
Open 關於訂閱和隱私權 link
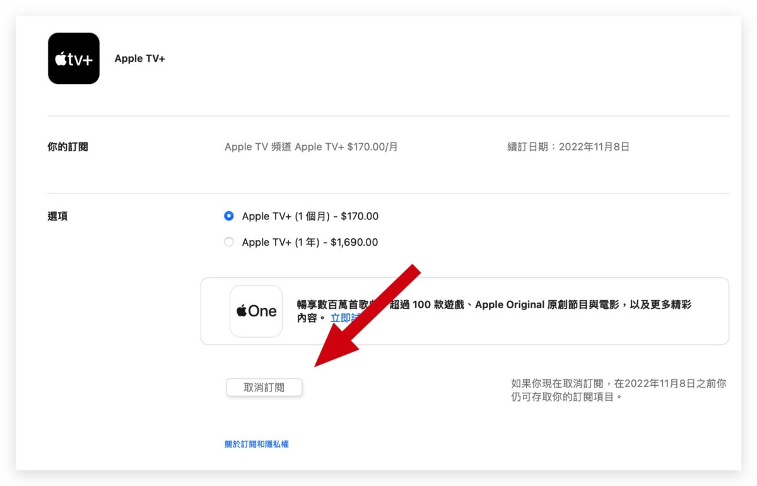point(257,444)
